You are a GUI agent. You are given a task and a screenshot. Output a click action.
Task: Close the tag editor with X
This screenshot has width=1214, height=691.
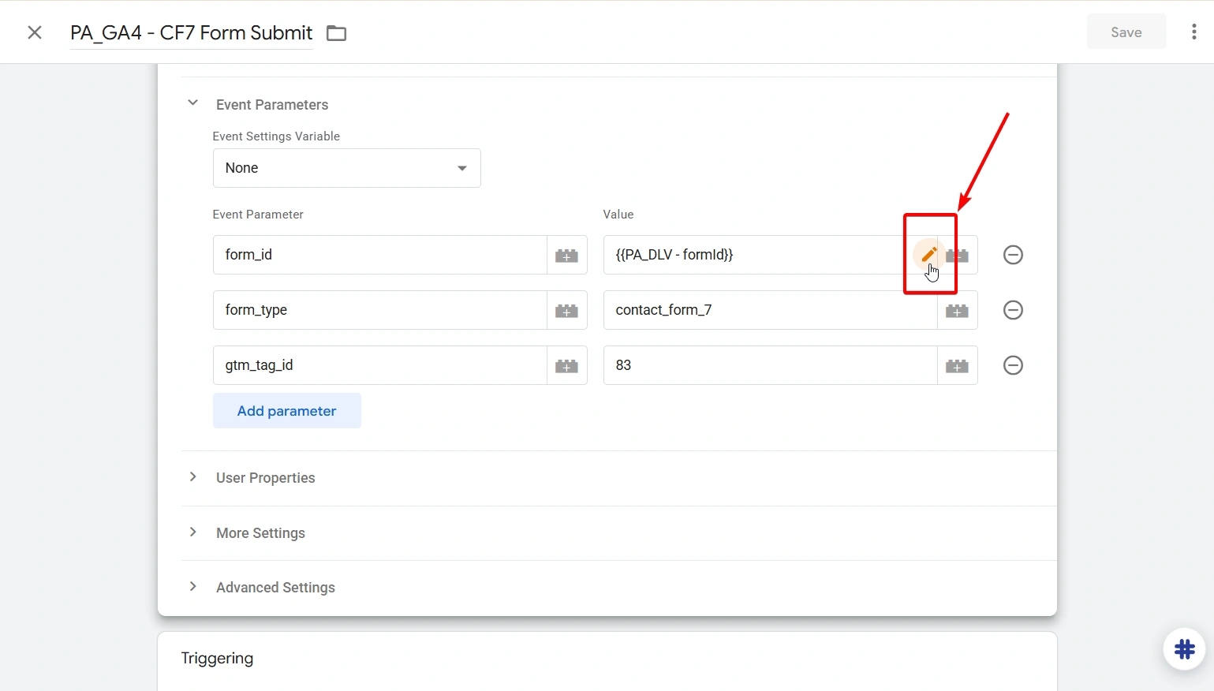tap(35, 32)
